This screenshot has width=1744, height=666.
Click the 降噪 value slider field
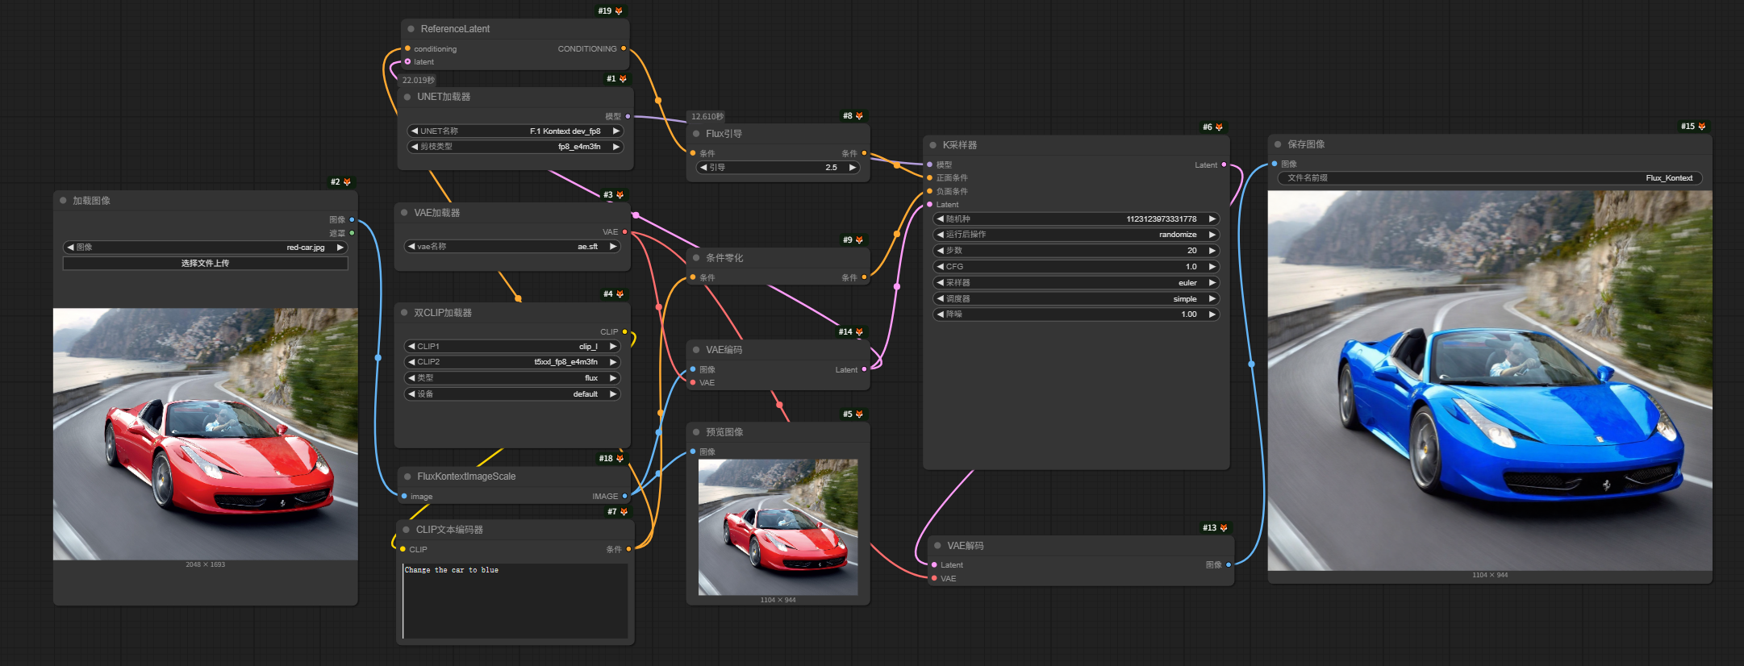click(1076, 314)
